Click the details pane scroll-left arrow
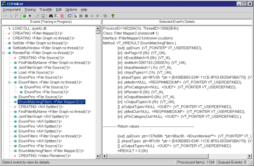The height and width of the screenshot is (166, 254). tap(105, 156)
